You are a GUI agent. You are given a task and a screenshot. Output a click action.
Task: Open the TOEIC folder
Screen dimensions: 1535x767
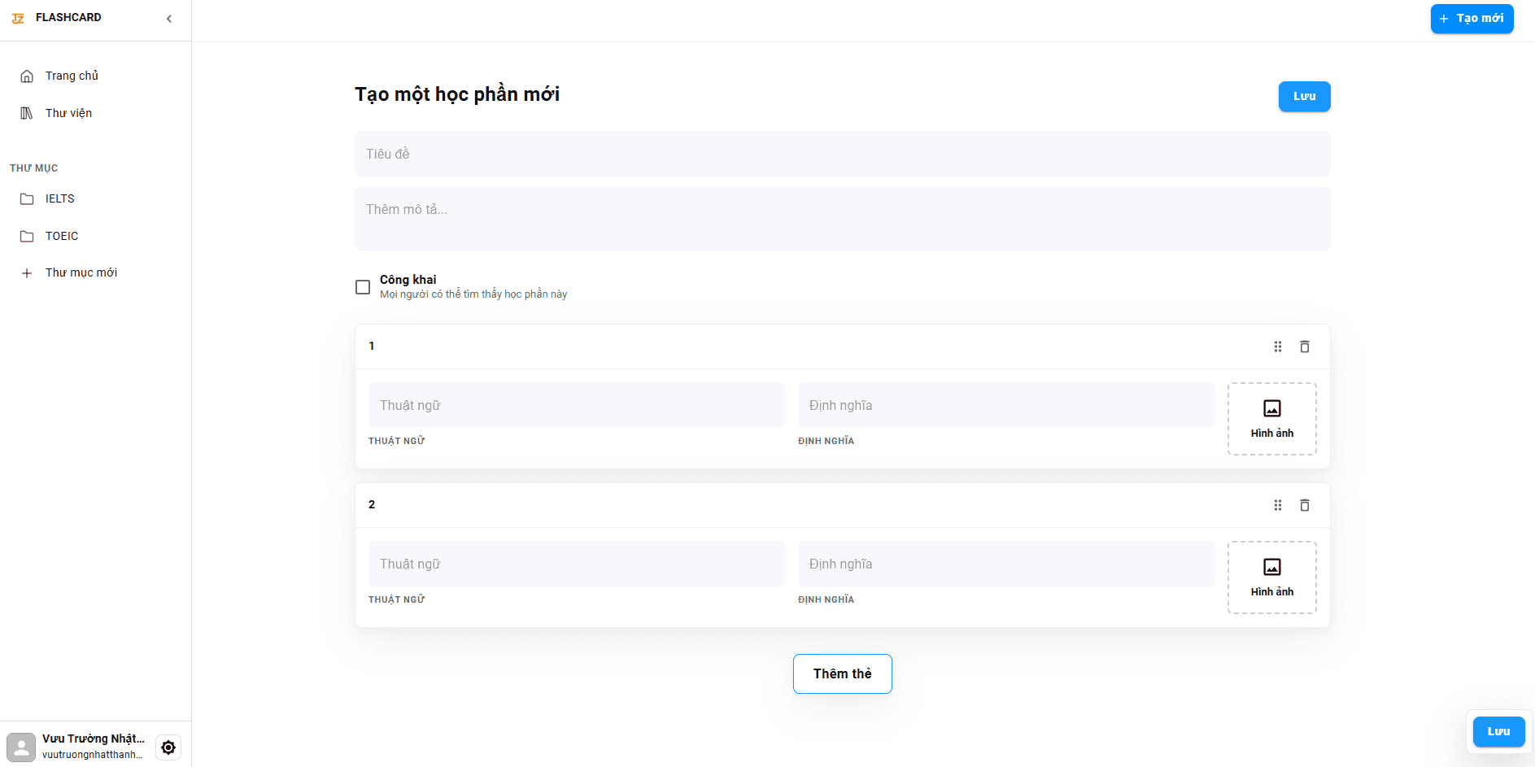pyautogui.click(x=62, y=236)
